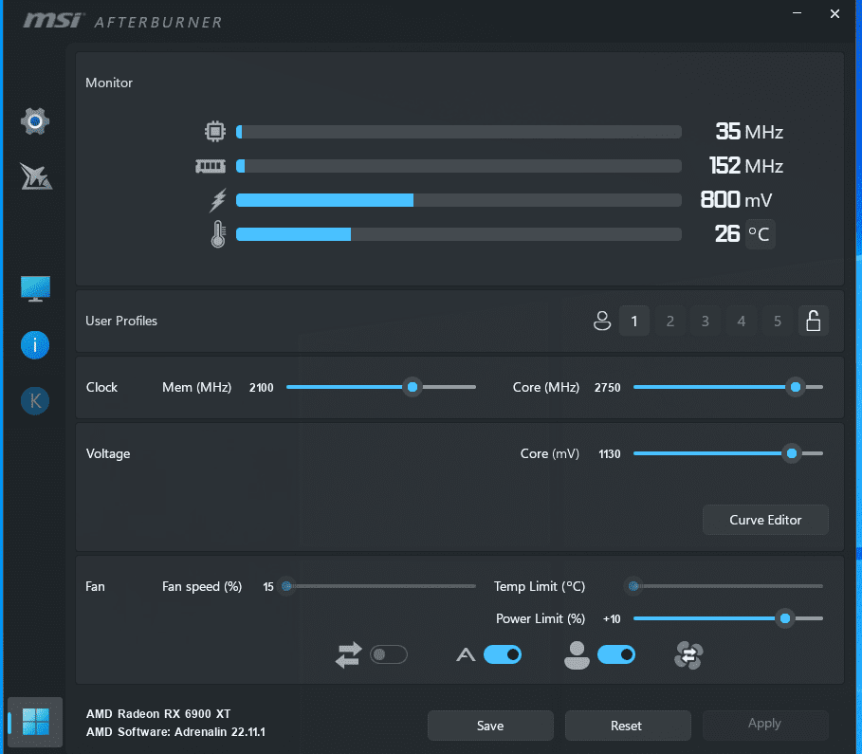Click the voltage lightning bolt icon

click(218, 200)
